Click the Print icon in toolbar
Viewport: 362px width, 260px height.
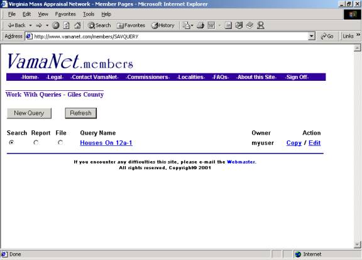click(200, 25)
